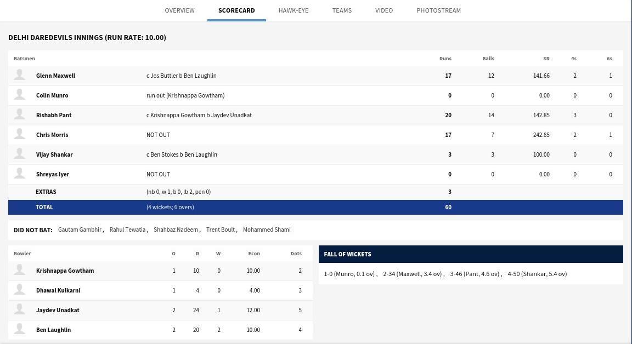Select Shreyas Iyer's name
The image size is (632, 344).
(x=53, y=174)
